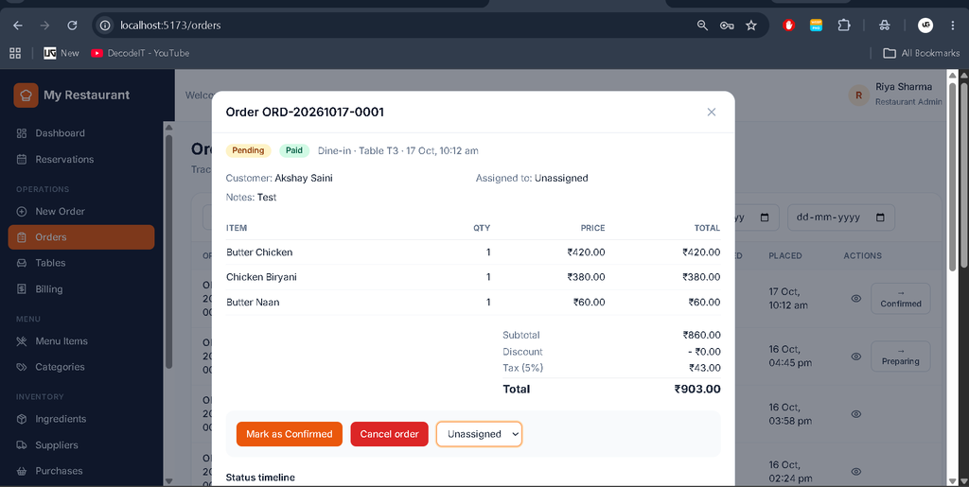Viewport: 969px width, 487px height.
Task: Open the DecodeIT - YouTube bookmark
Action: pos(140,53)
